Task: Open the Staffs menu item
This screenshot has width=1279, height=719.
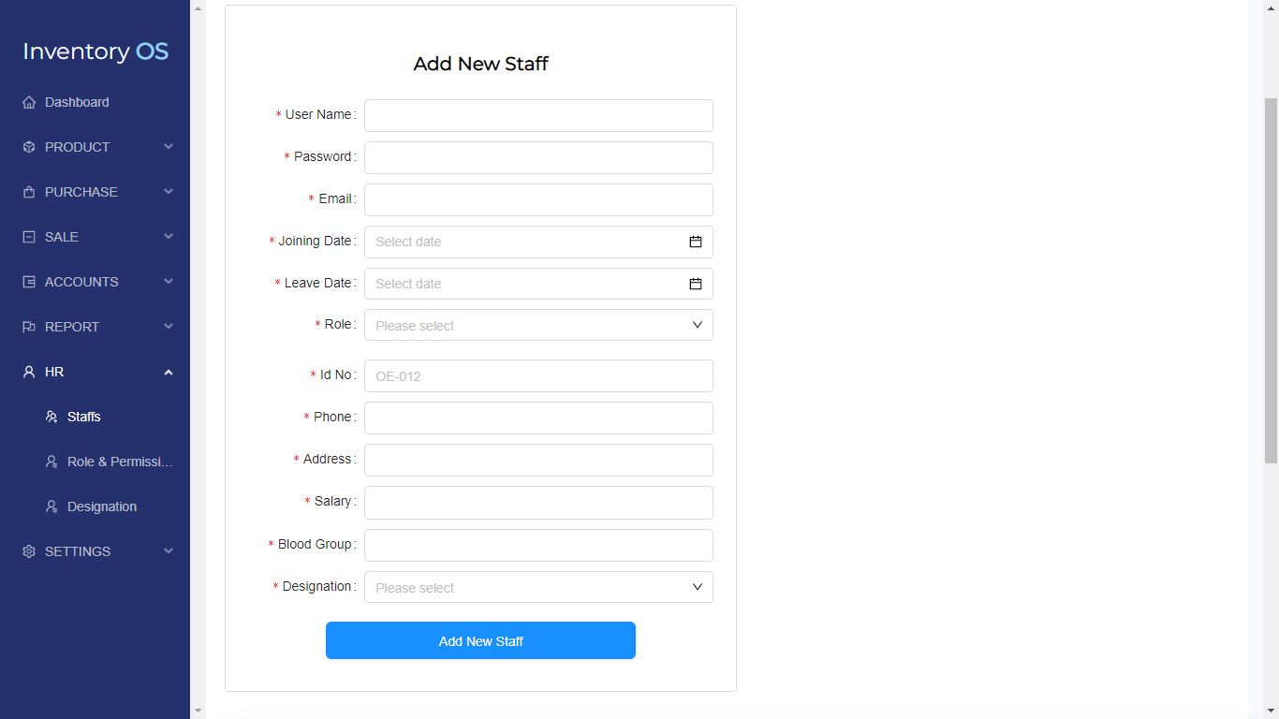Action: (83, 417)
